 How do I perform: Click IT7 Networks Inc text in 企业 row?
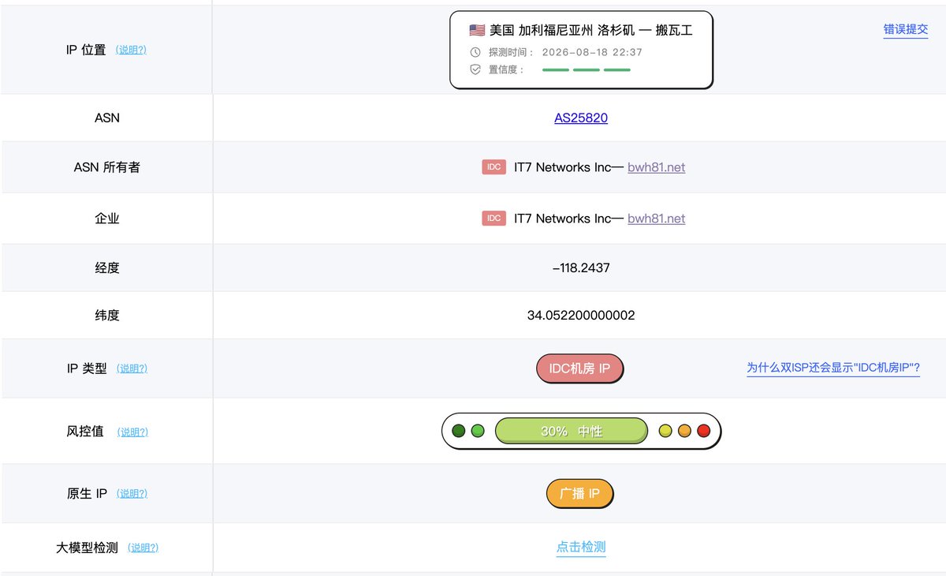(x=563, y=219)
